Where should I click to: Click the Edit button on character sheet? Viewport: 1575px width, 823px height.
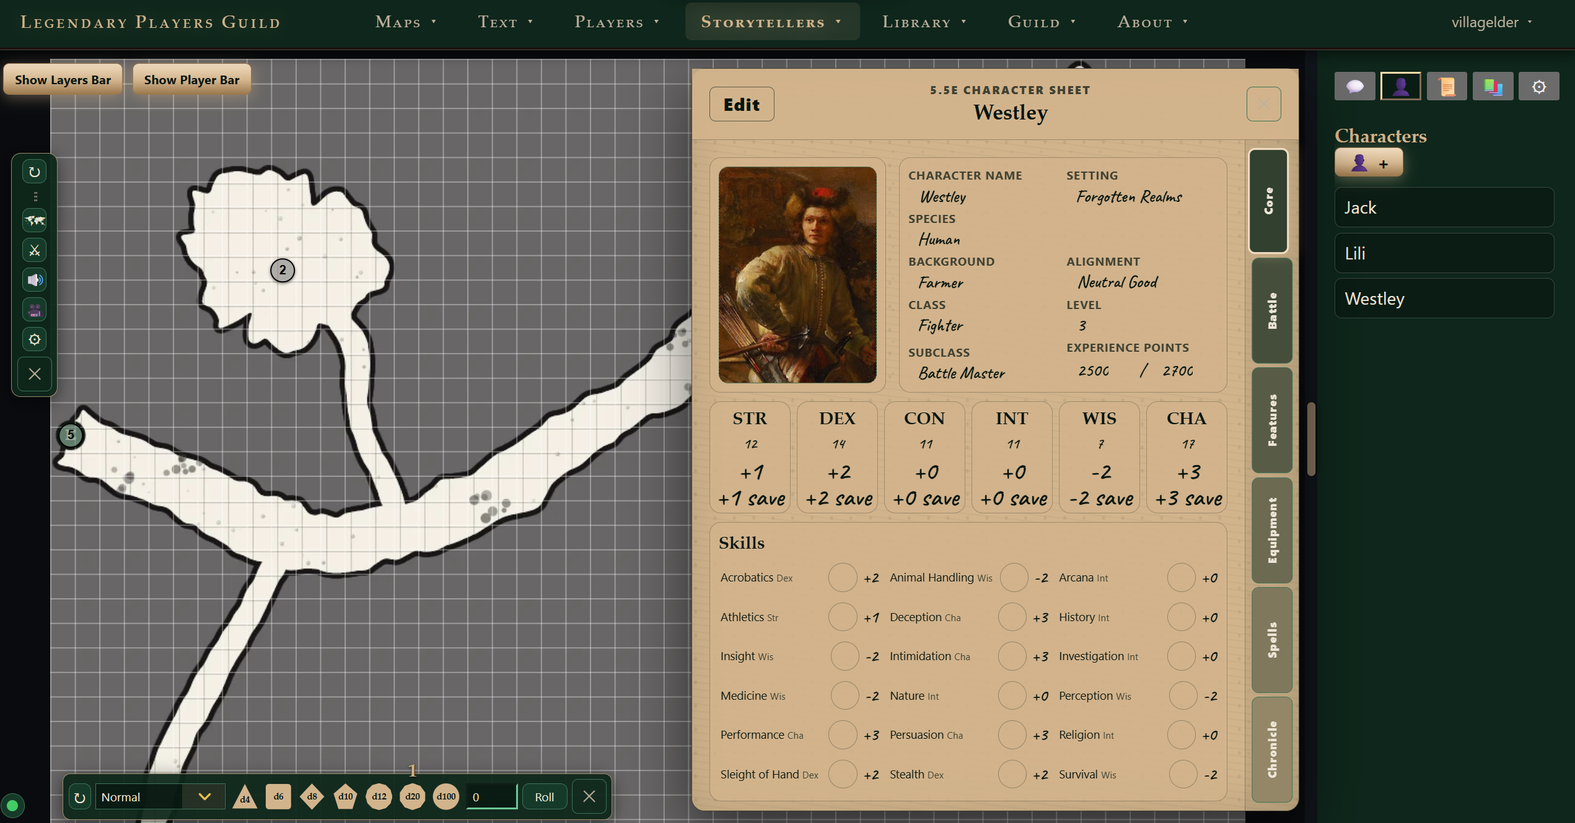pyautogui.click(x=741, y=104)
